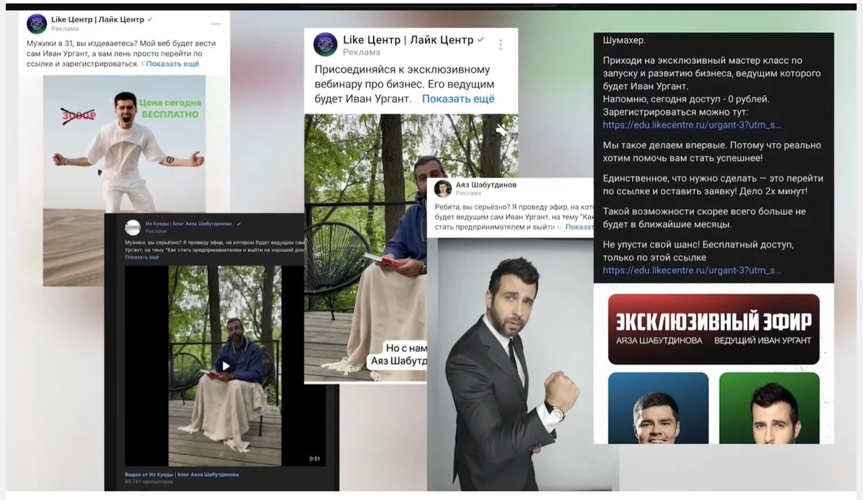Screen dimensions: 863x500
Task: Click the crossed-out 3000P price in ad image
Action: [79, 114]
